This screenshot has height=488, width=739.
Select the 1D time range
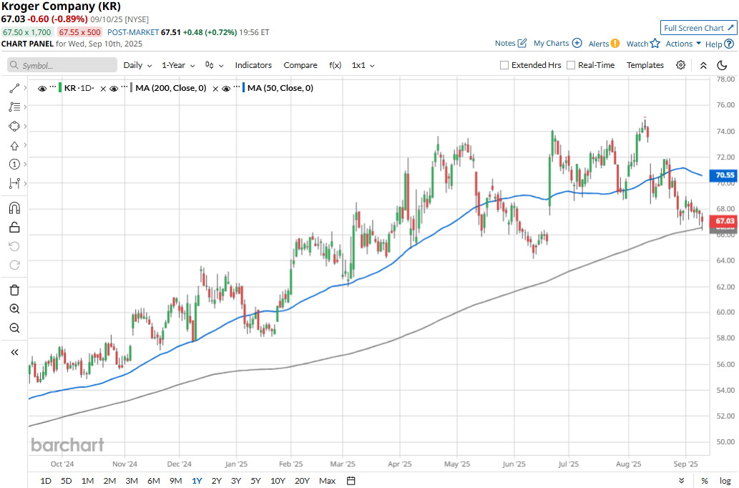point(46,480)
